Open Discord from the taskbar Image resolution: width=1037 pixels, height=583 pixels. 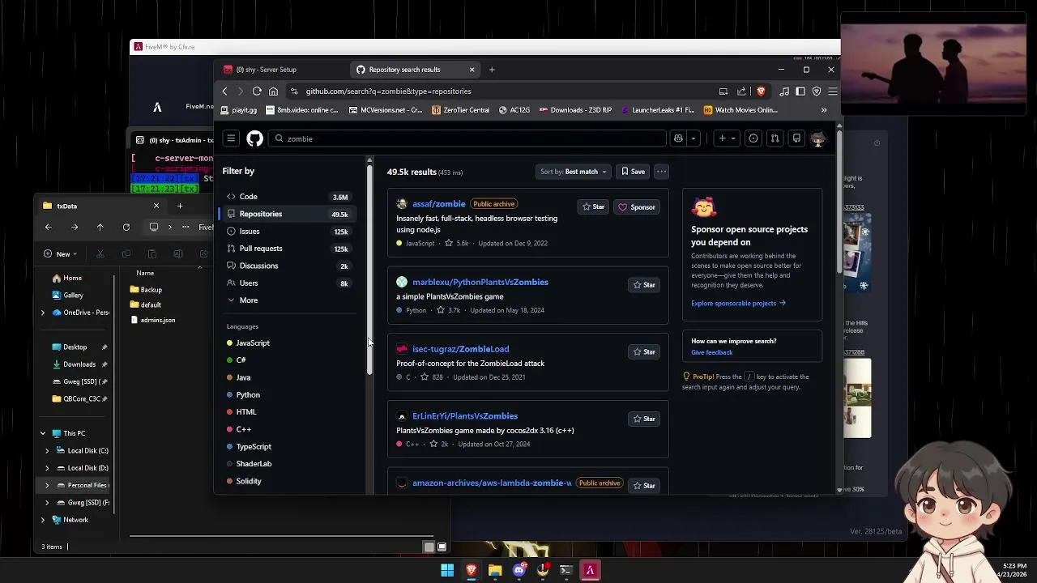[518, 570]
